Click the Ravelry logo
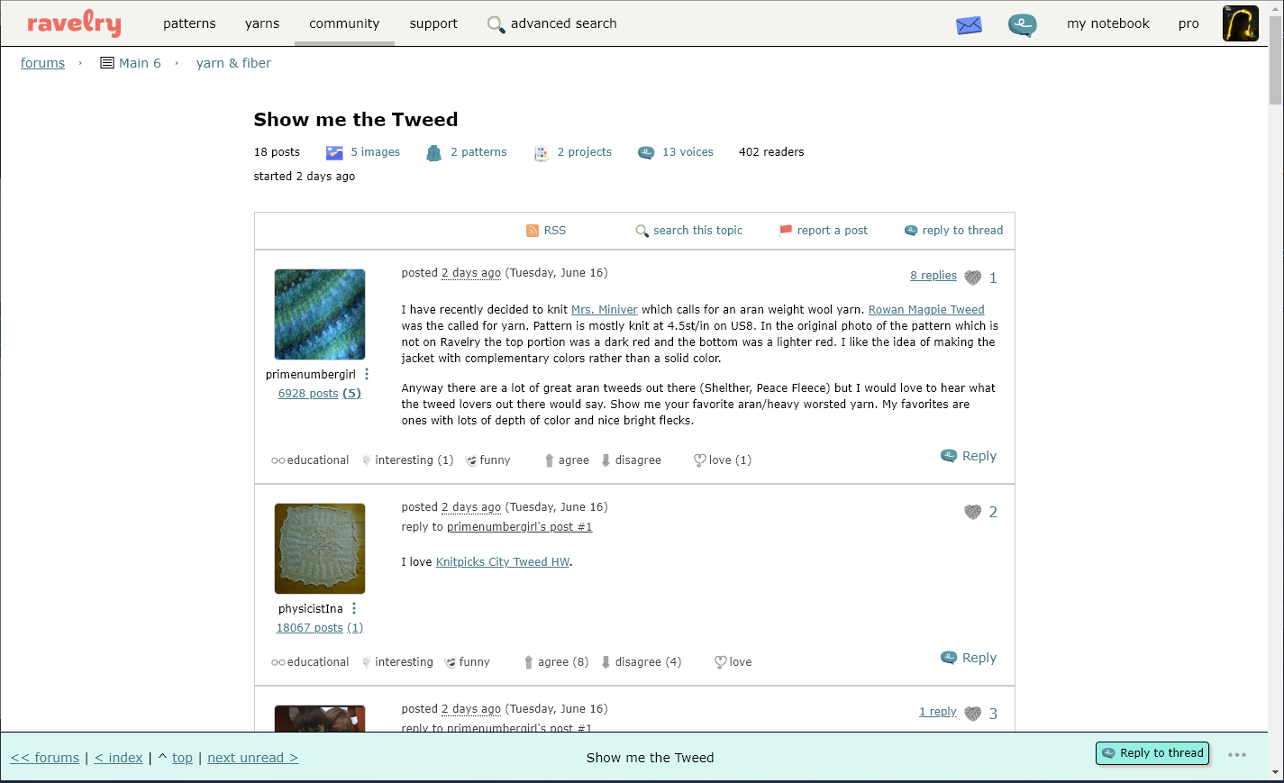The image size is (1284, 783). tap(74, 23)
